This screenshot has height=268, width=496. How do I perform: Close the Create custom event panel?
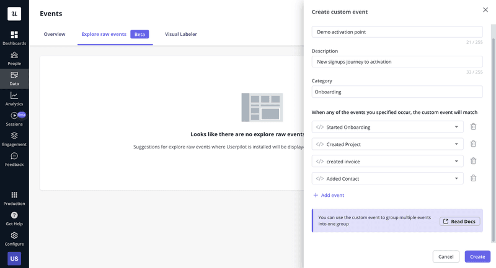coord(485,10)
